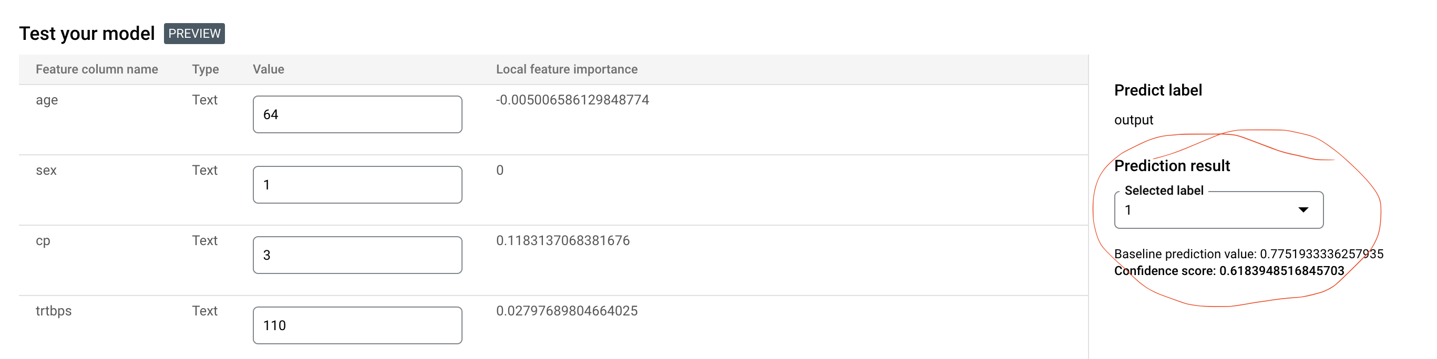
Task: Click the cp local feature importance value
Action: 562,240
